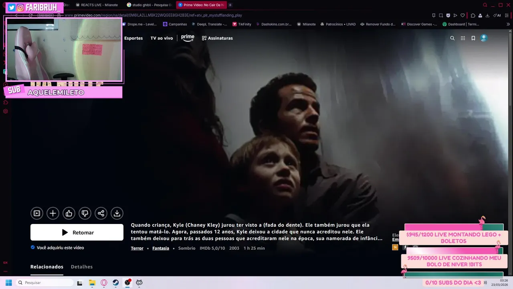
Task: Open Discover Games bookmark
Action: coord(419,24)
